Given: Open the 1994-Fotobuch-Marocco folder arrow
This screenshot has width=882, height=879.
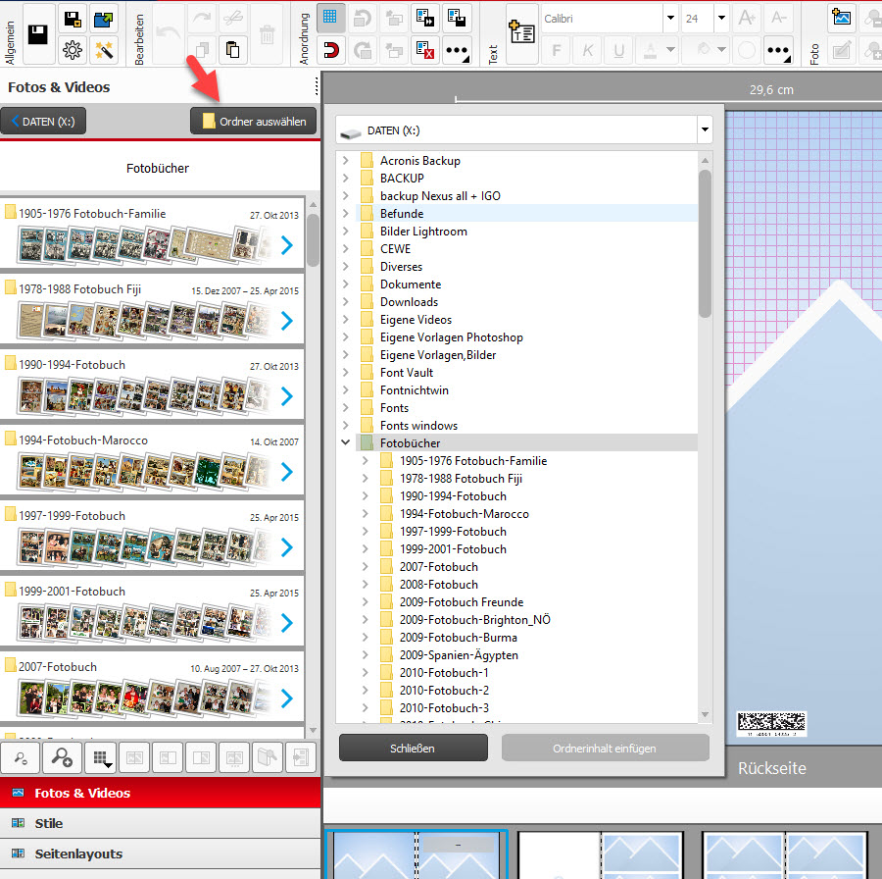Looking at the screenshot, I should (x=286, y=472).
